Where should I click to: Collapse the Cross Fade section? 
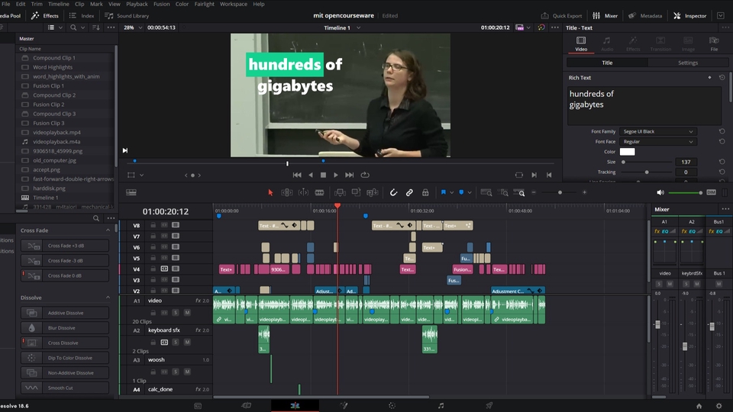click(x=108, y=230)
